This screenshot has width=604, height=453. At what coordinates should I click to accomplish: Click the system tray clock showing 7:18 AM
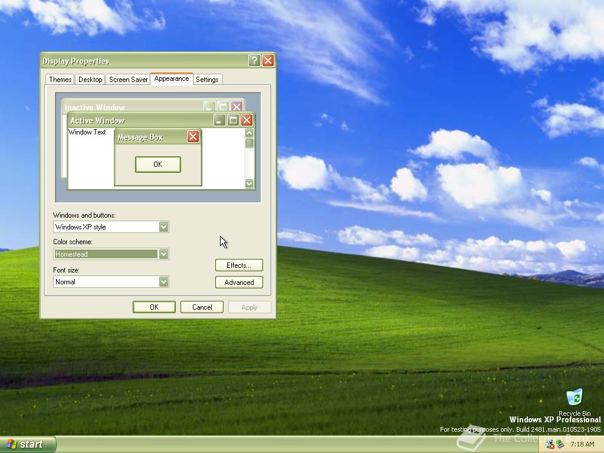[x=582, y=444]
